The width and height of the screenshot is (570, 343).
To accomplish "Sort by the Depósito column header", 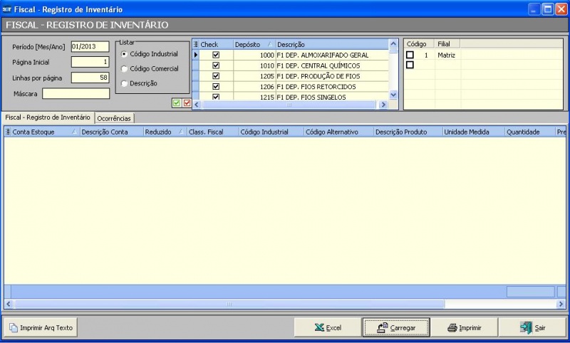I will click(249, 44).
